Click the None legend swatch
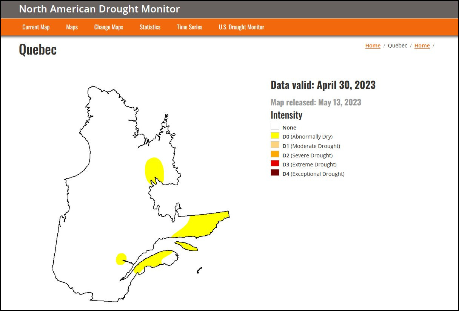 (275, 127)
